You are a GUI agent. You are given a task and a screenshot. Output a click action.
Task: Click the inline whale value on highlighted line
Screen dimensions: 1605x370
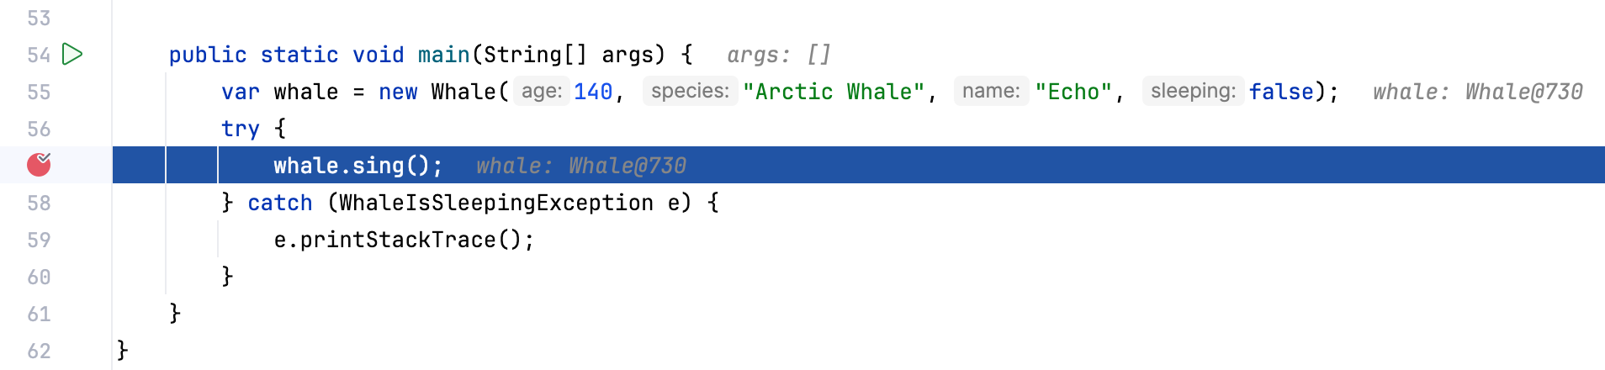pos(580,166)
